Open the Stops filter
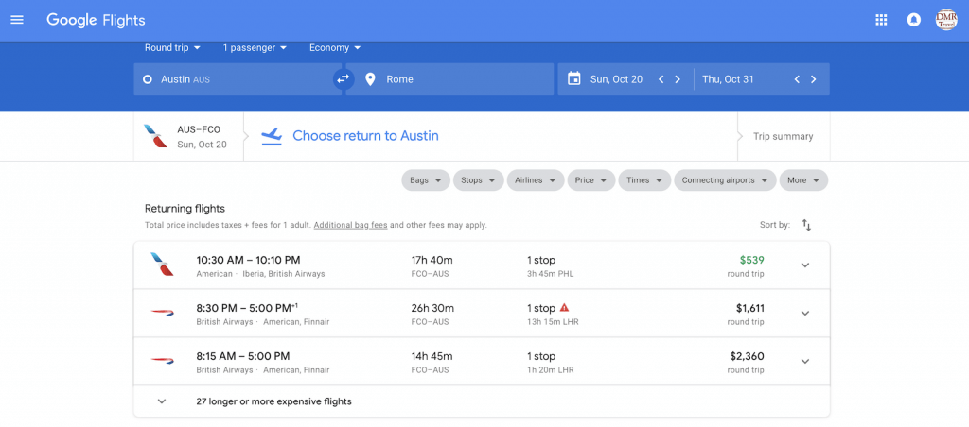This screenshot has width=969, height=427. tap(478, 180)
